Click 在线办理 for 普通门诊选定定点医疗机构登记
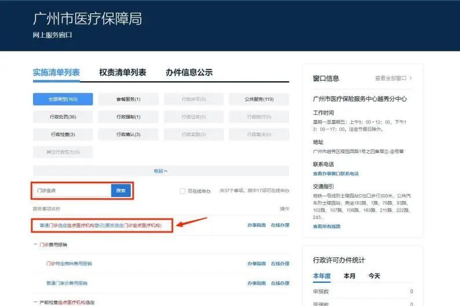This screenshot has height=306, width=460. pos(280,225)
